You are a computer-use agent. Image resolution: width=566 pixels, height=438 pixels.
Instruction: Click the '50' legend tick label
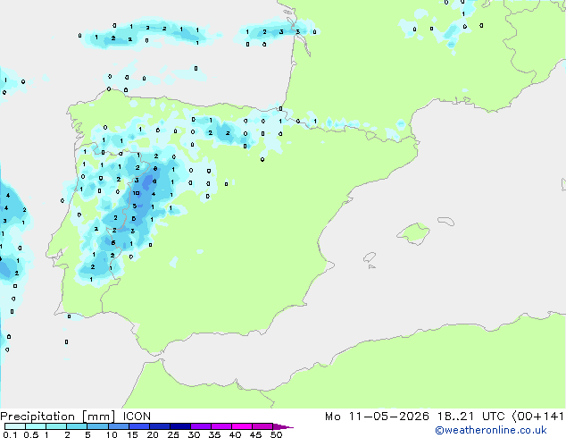tap(276, 434)
